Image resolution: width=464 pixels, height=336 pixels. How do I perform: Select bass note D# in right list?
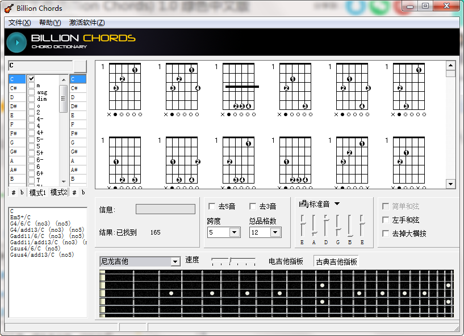pyautogui.click(x=78, y=107)
